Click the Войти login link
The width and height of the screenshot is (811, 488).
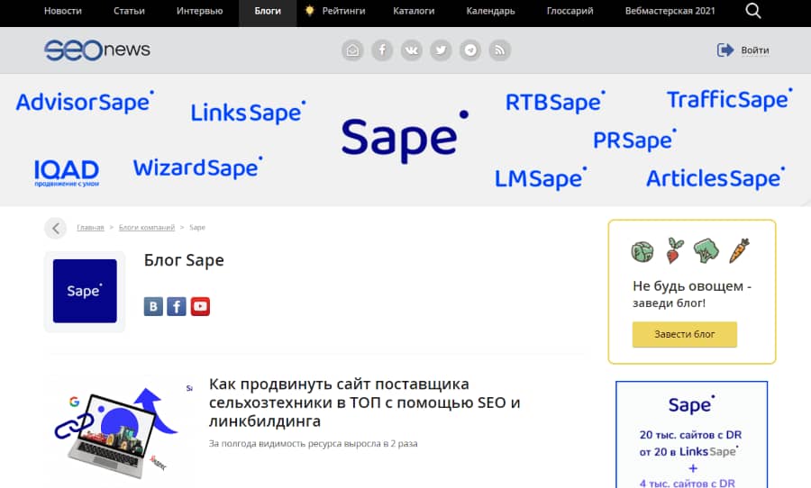point(755,50)
